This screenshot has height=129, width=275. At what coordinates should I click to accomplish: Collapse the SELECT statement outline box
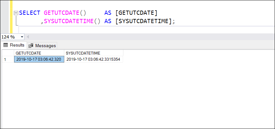click(x=16, y=13)
